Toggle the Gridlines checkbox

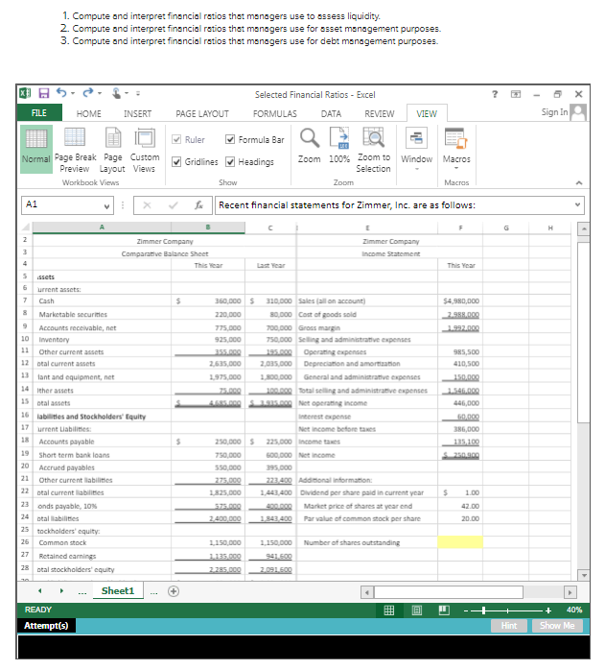click(176, 161)
